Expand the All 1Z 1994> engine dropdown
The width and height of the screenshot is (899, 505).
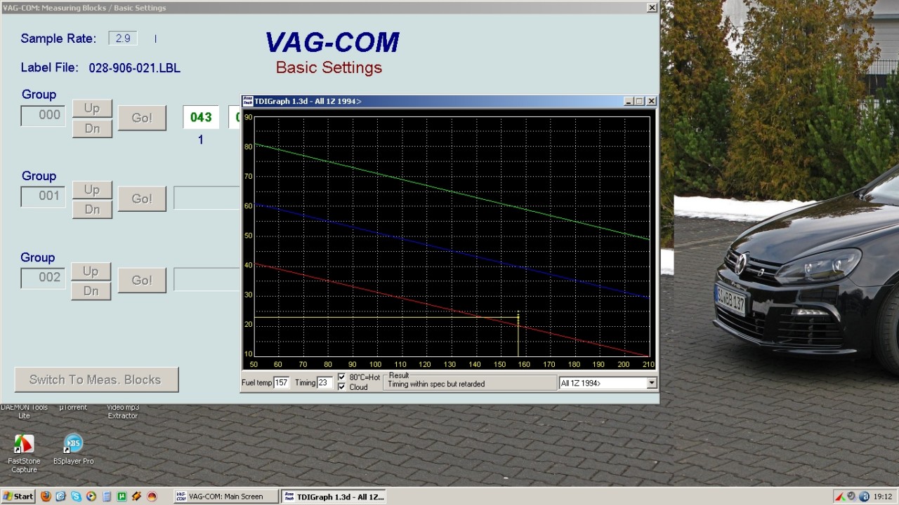coord(651,383)
